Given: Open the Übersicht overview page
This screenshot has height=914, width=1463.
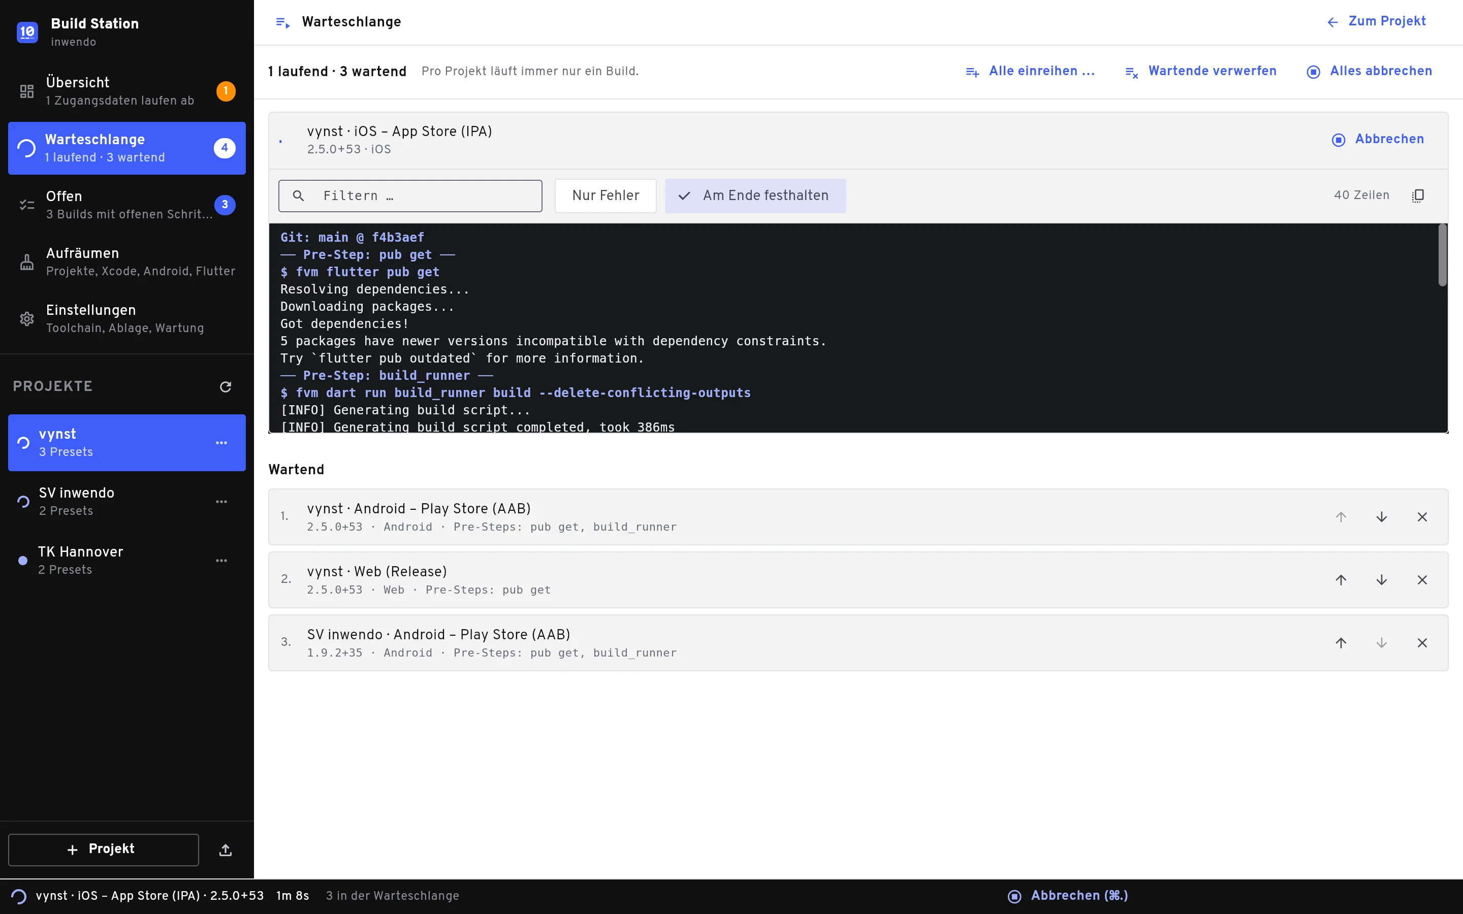Looking at the screenshot, I should click(127, 91).
